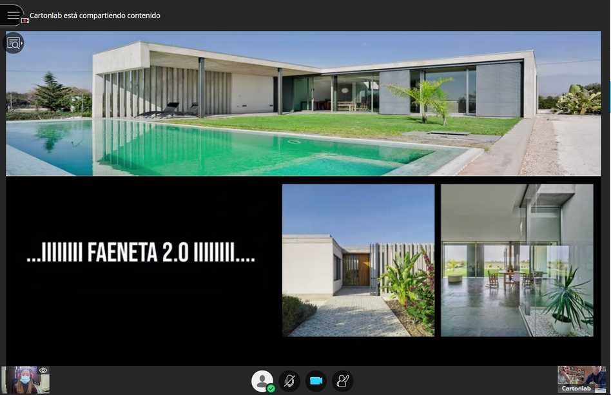The width and height of the screenshot is (611, 395).
Task: Select the Cartonlab presenter video thumbnail
Action: coord(583,376)
